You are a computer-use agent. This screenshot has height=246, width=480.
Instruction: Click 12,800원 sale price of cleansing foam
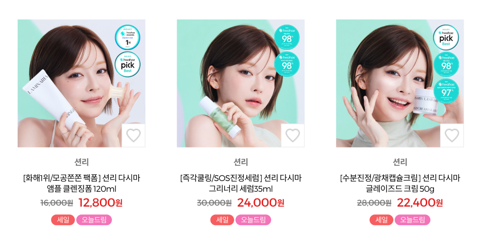coord(100,202)
